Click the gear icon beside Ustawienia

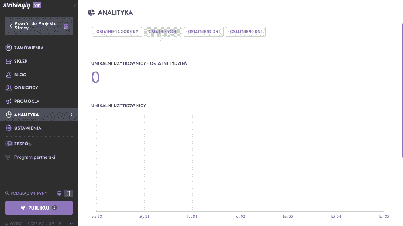(x=9, y=128)
